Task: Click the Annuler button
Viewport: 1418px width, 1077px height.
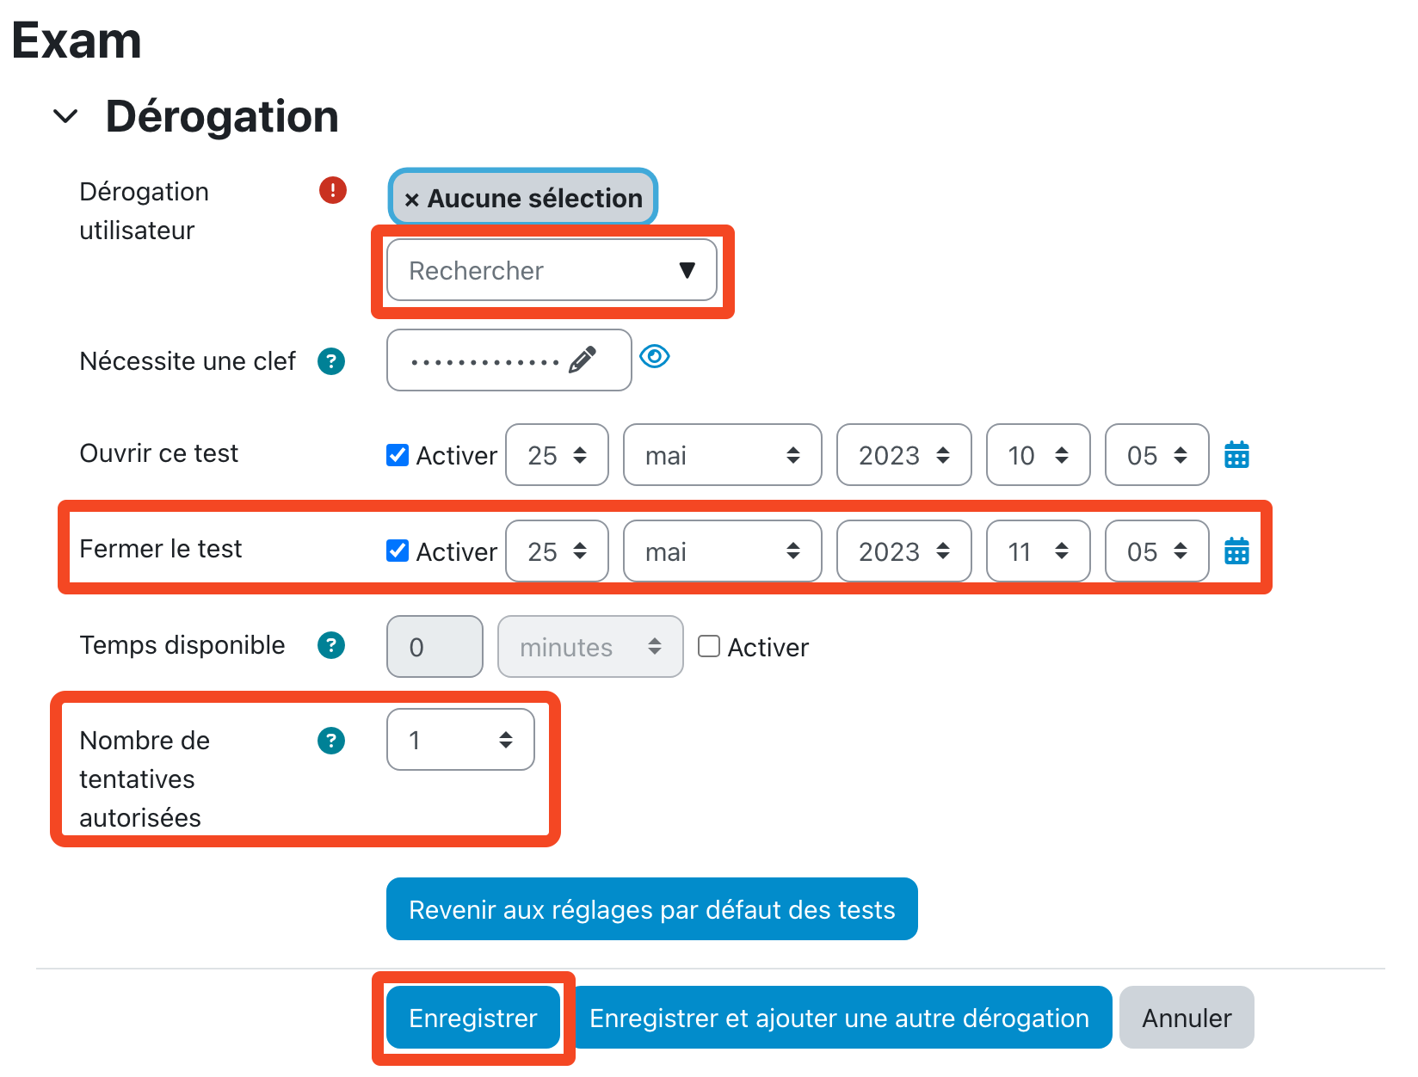Action: (1186, 1018)
